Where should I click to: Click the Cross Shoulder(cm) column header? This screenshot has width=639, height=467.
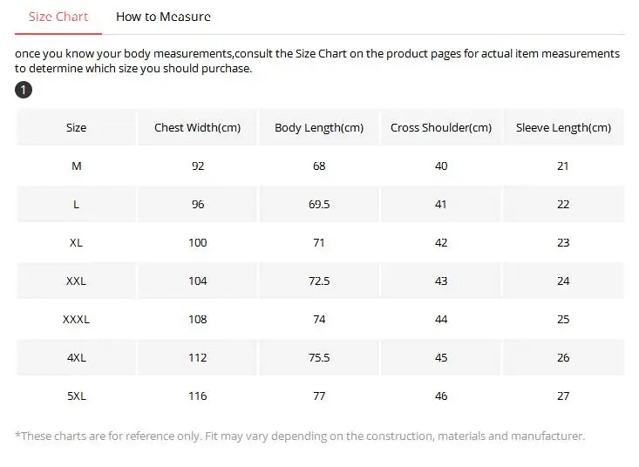tap(441, 127)
